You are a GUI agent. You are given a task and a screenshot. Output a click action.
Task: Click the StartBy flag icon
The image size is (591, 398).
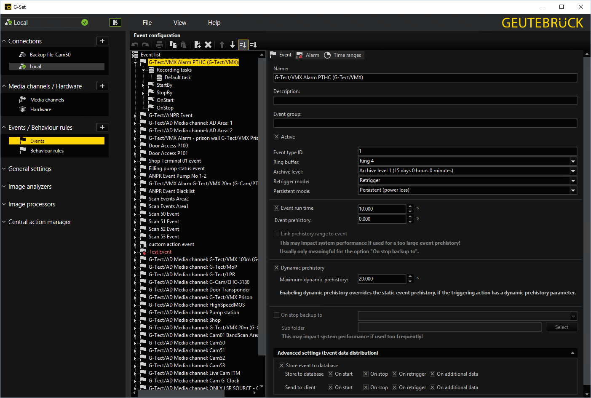click(x=151, y=85)
